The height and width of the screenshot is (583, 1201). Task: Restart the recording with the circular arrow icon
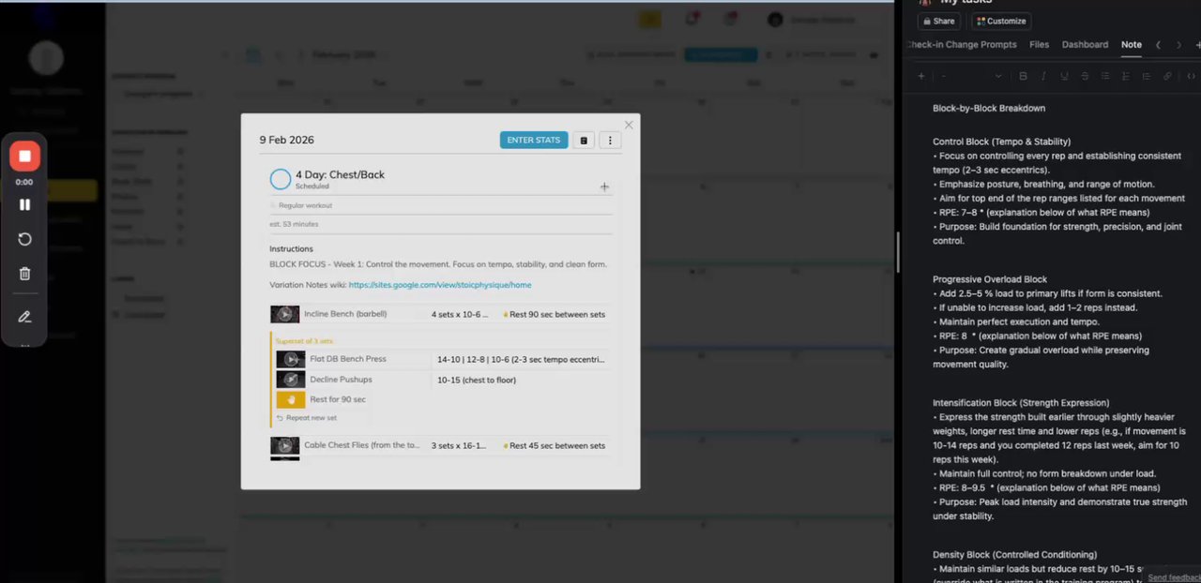coord(25,239)
